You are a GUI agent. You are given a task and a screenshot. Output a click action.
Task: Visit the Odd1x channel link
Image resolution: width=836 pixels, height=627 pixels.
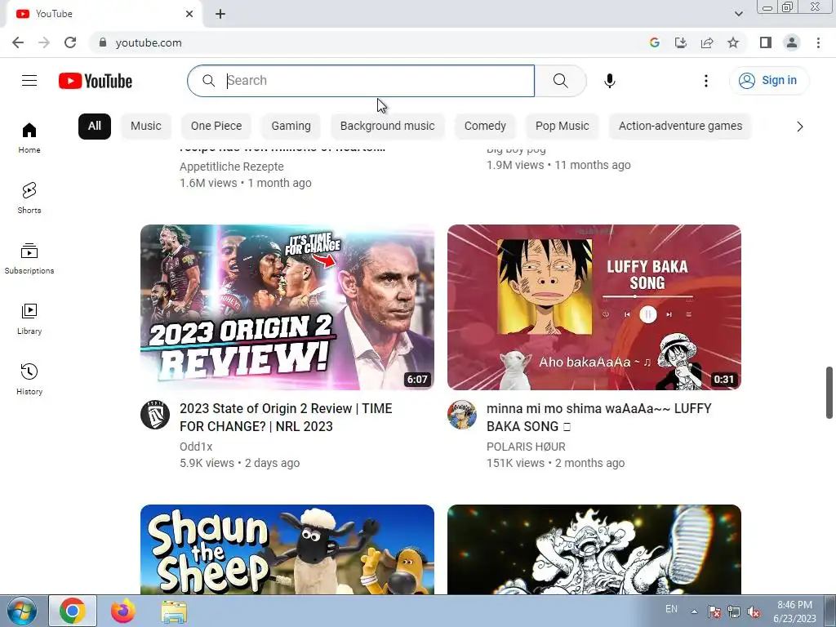click(196, 447)
